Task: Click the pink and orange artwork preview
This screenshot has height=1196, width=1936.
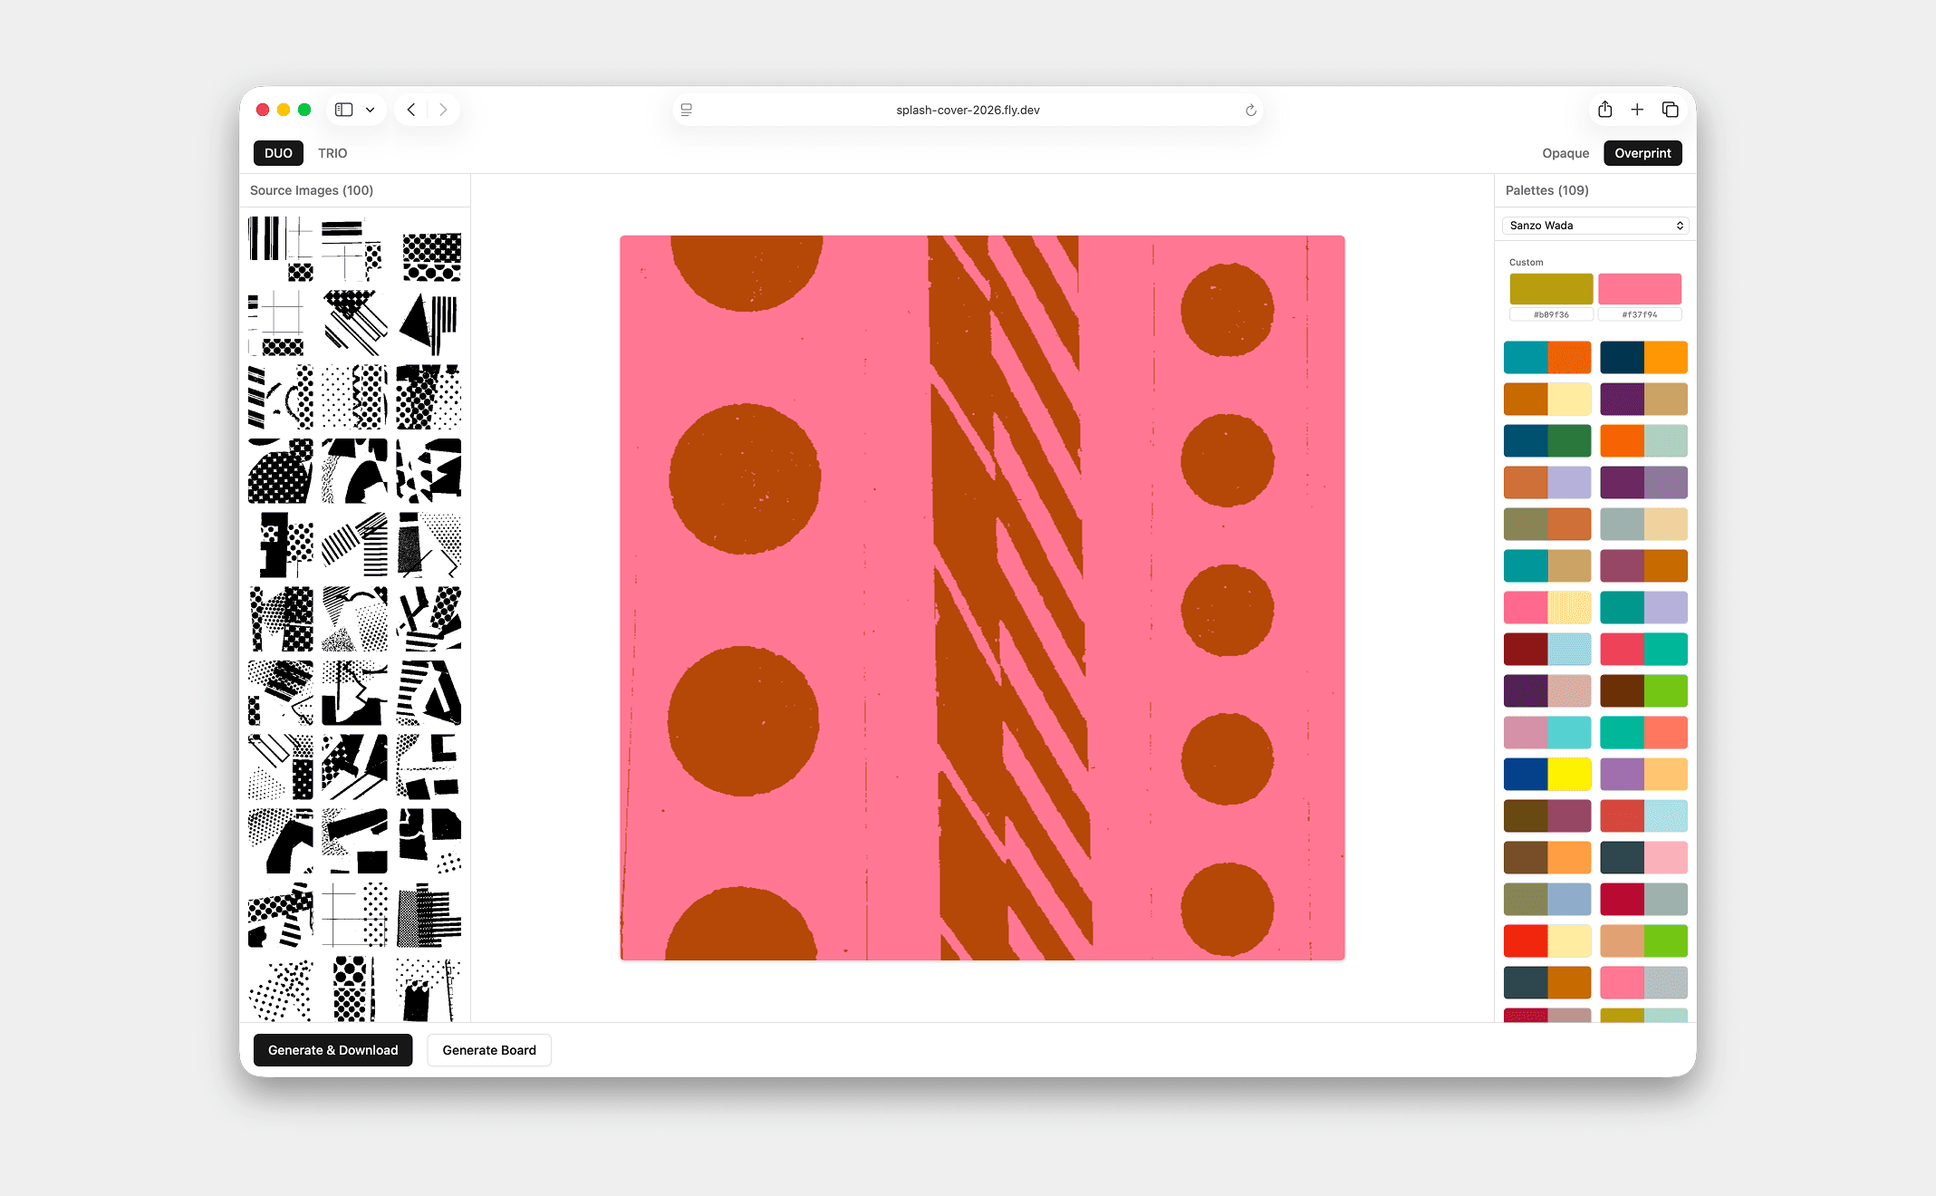Action: click(982, 598)
